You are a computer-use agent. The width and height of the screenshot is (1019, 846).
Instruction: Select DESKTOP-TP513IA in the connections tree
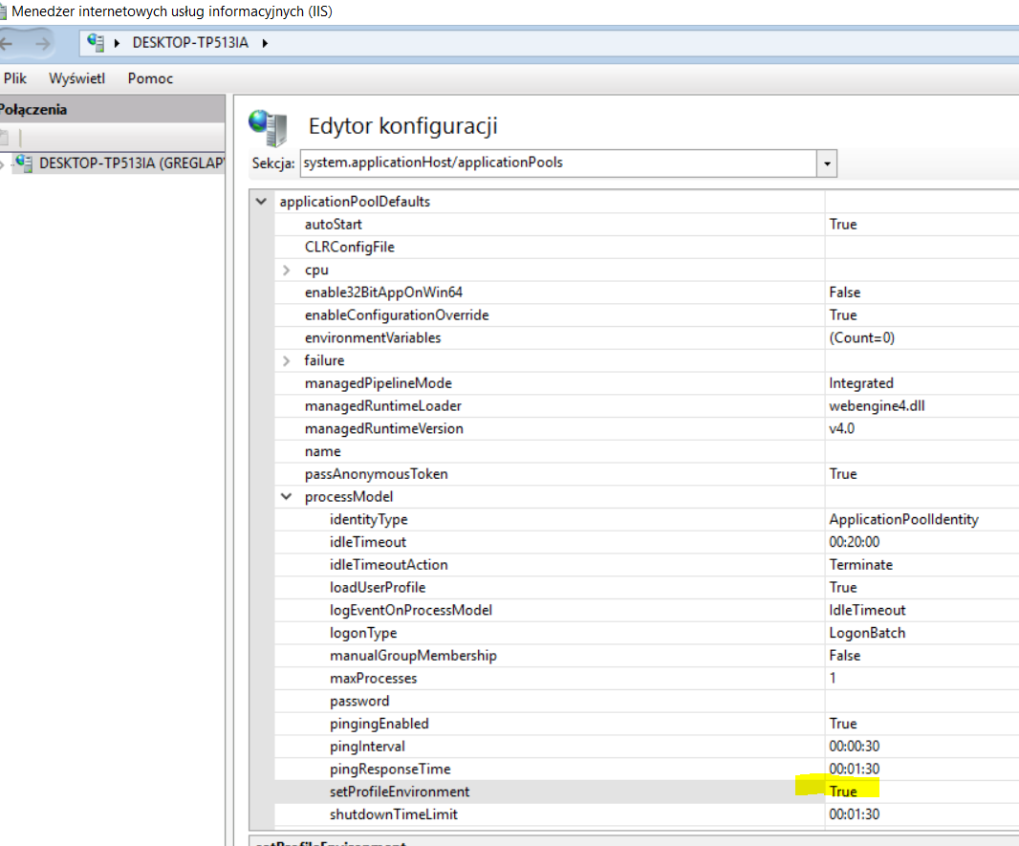[x=130, y=163]
